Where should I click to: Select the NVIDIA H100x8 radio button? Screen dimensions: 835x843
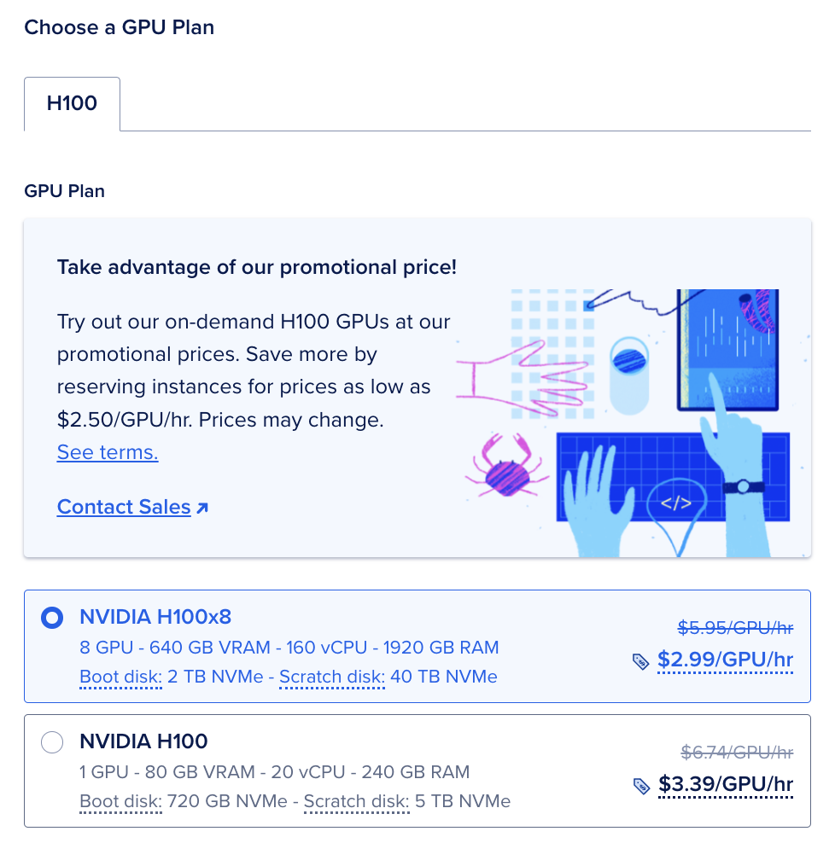pos(51,617)
